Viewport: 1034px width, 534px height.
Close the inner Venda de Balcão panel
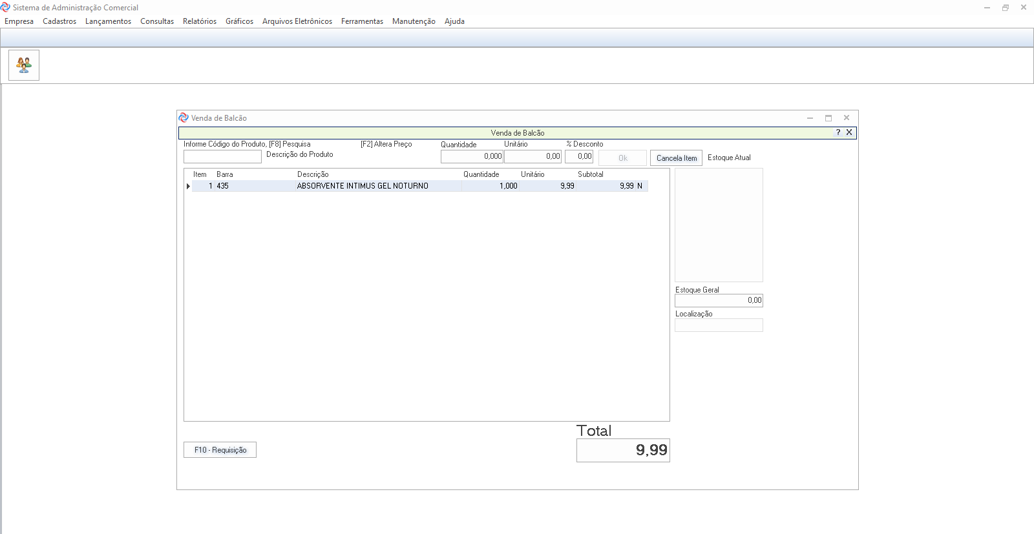coord(849,132)
